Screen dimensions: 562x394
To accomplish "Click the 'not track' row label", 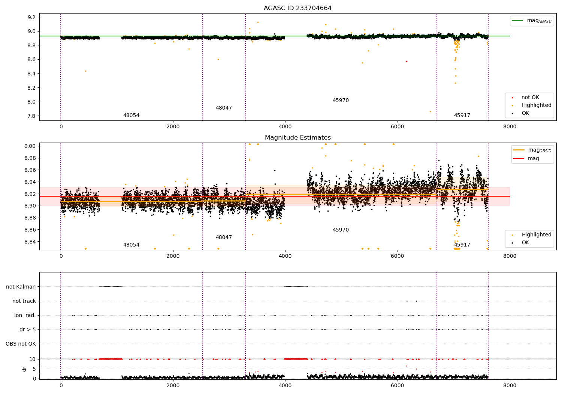I will point(24,301).
